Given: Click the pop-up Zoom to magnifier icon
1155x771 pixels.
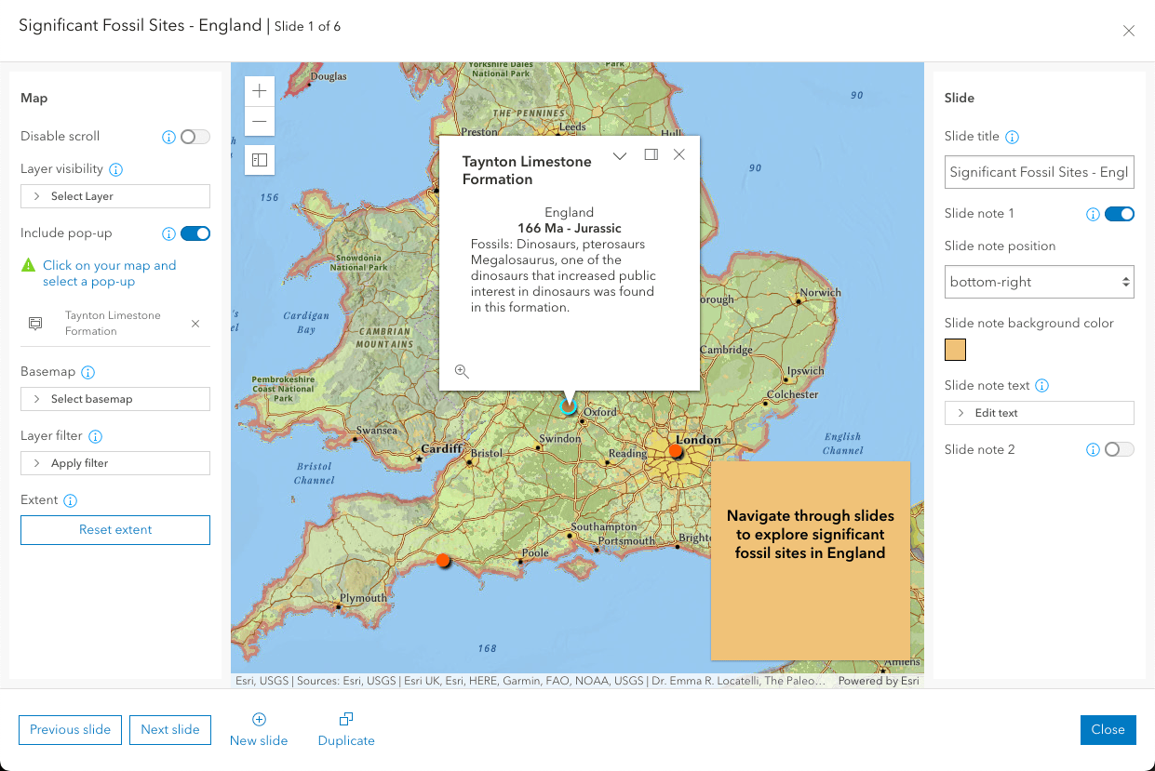Looking at the screenshot, I should 462,371.
